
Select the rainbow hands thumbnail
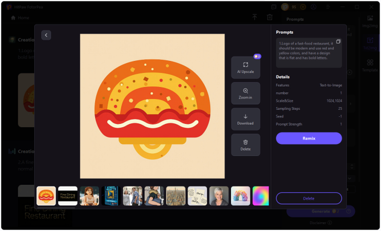click(x=240, y=196)
